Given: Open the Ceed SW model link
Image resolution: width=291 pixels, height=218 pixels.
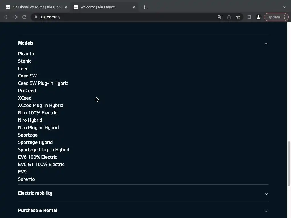Looking at the screenshot, I should (28, 76).
